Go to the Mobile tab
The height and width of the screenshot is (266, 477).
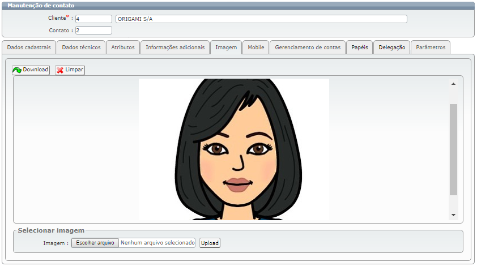coord(256,48)
